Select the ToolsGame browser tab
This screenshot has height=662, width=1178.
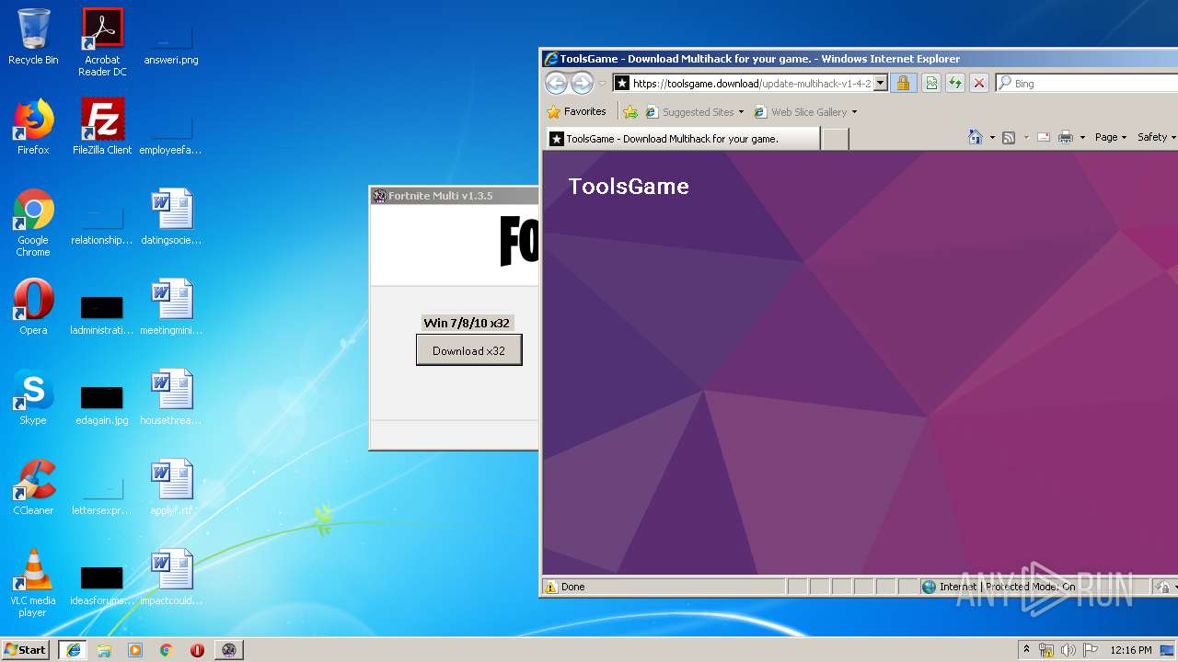682,139
